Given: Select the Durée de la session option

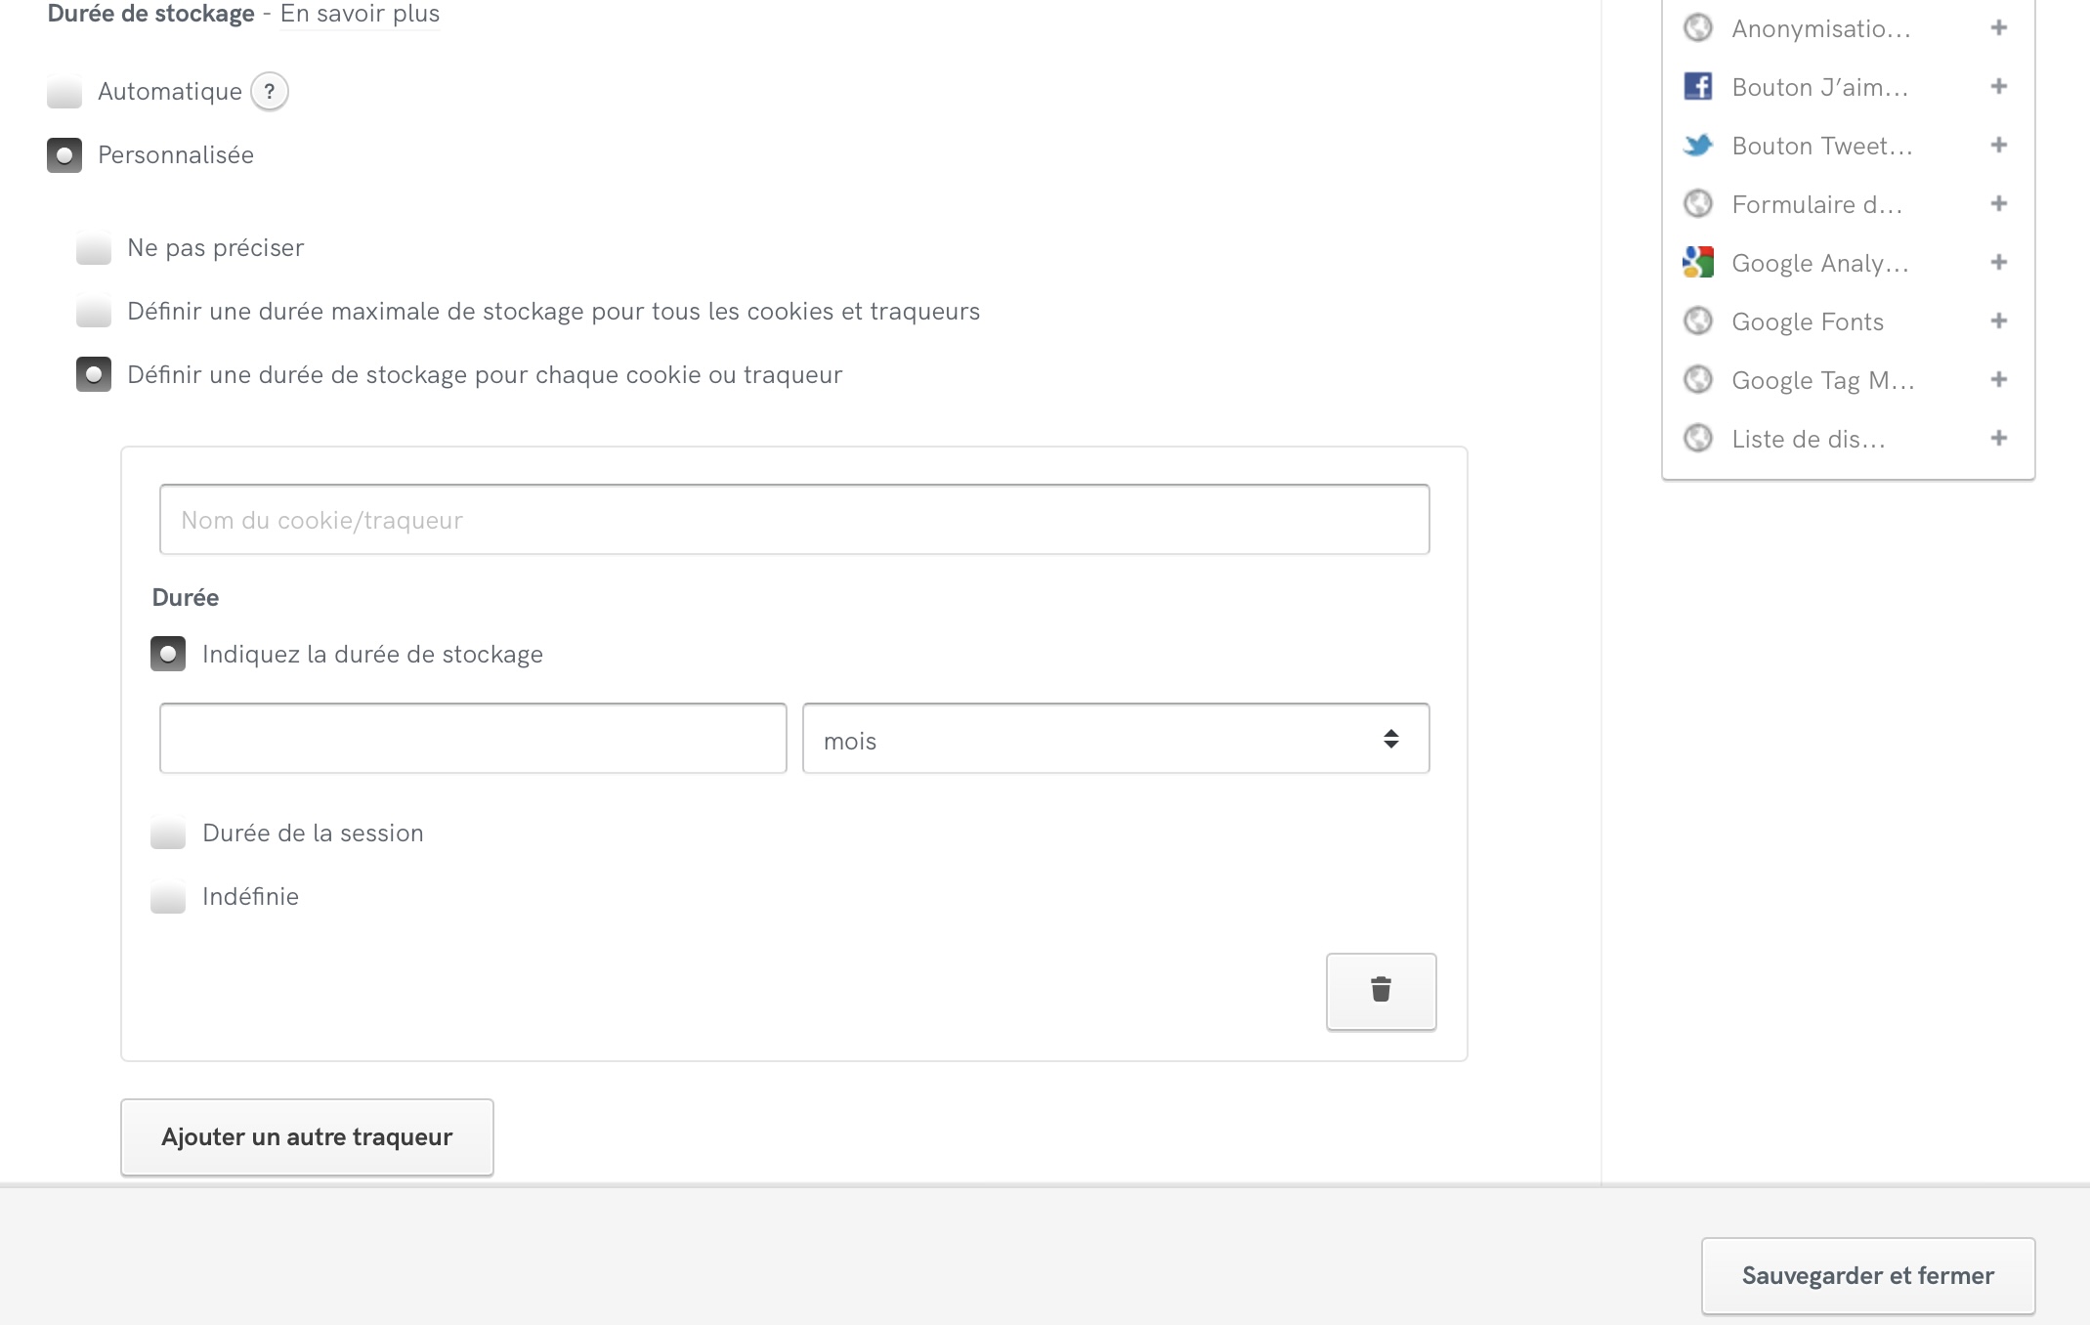Looking at the screenshot, I should point(168,833).
